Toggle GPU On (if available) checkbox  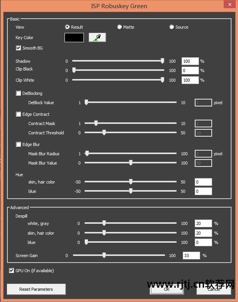click(x=11, y=270)
